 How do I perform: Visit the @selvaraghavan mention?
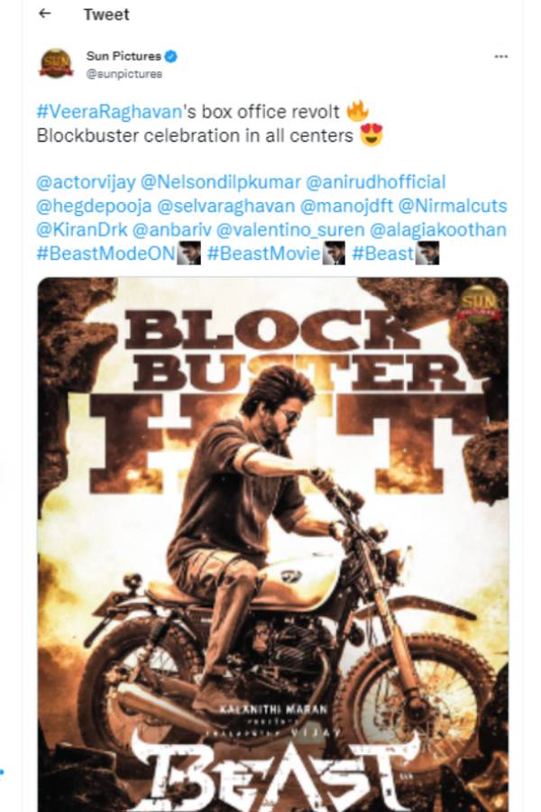[x=225, y=206]
